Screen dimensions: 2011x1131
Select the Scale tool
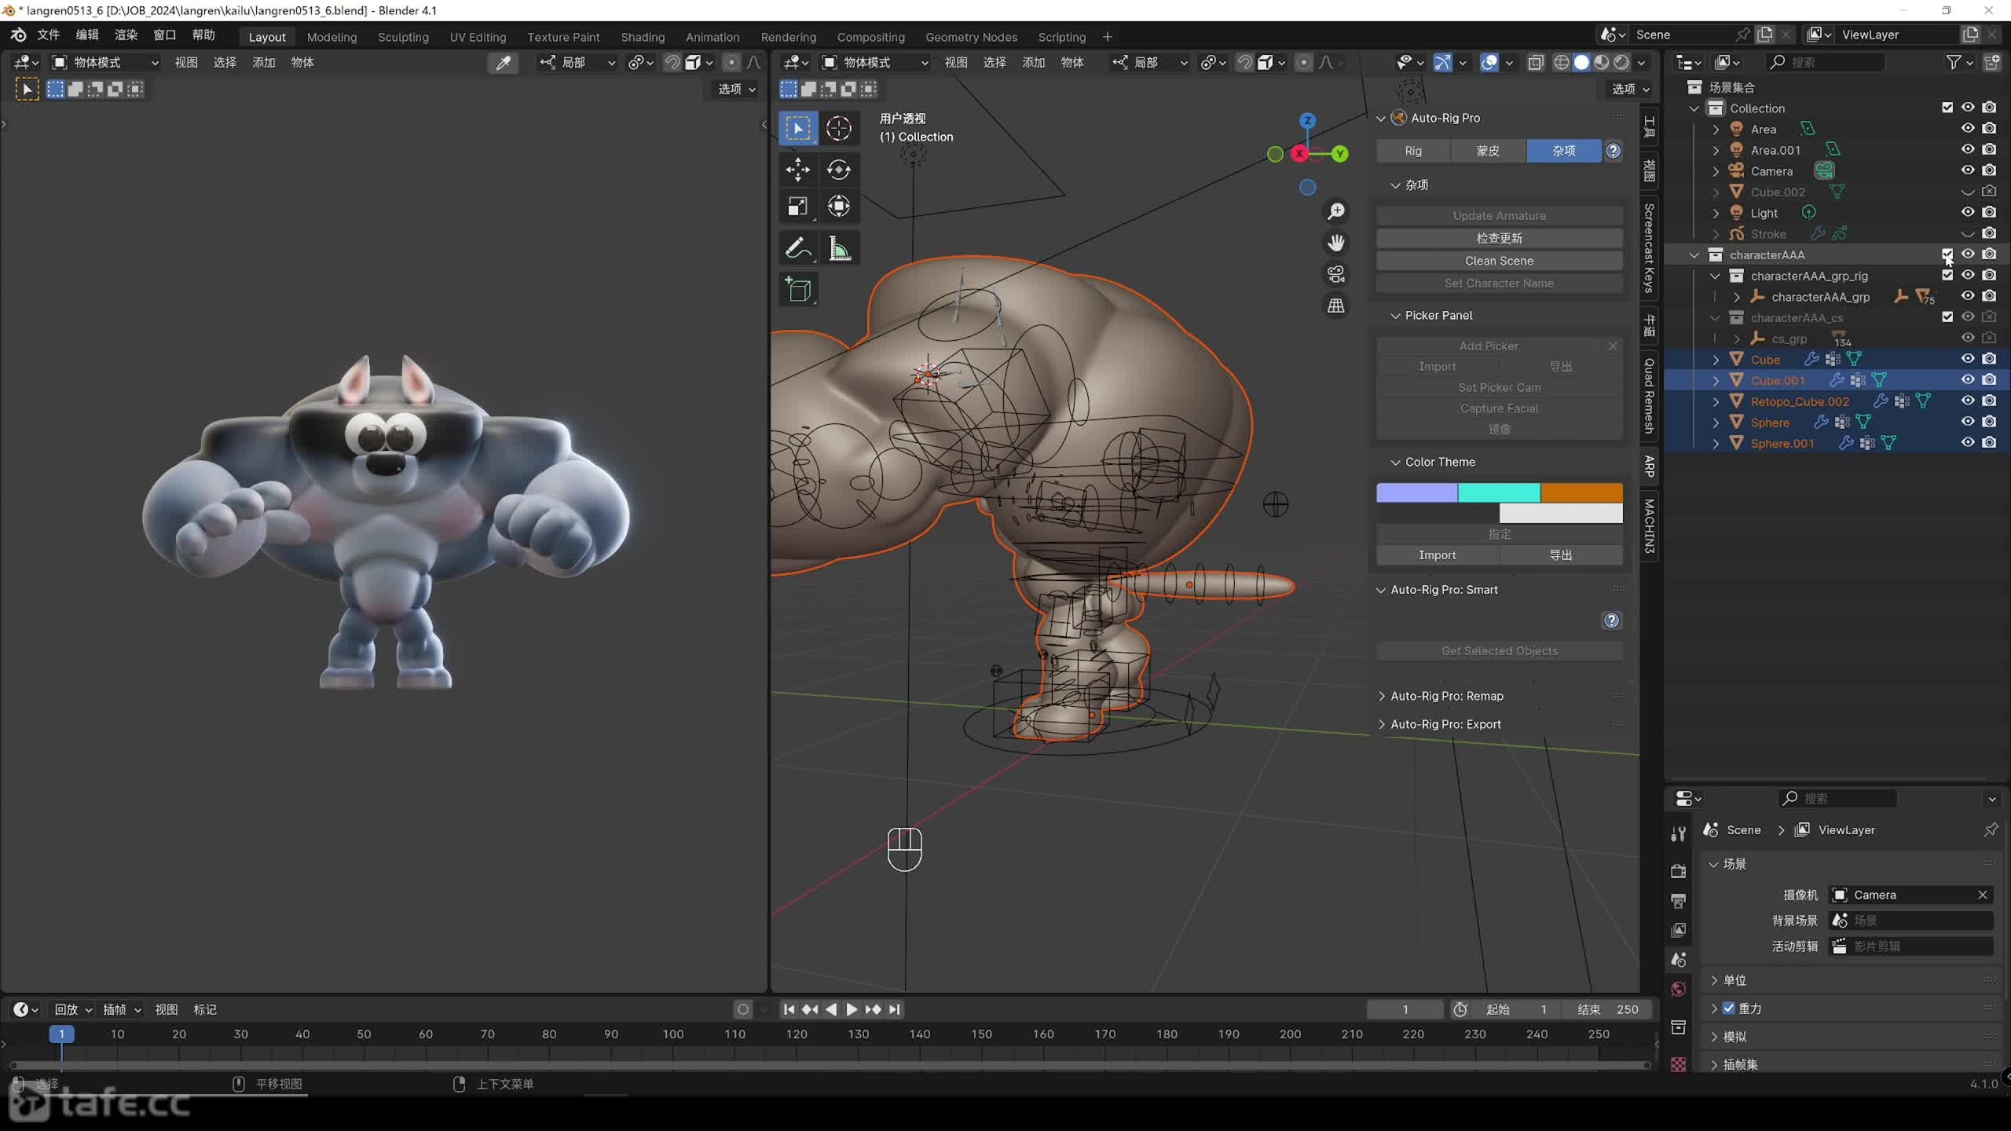tap(797, 207)
